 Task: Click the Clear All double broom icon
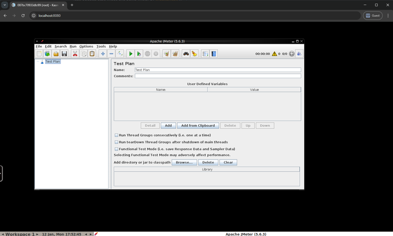pos(175,53)
